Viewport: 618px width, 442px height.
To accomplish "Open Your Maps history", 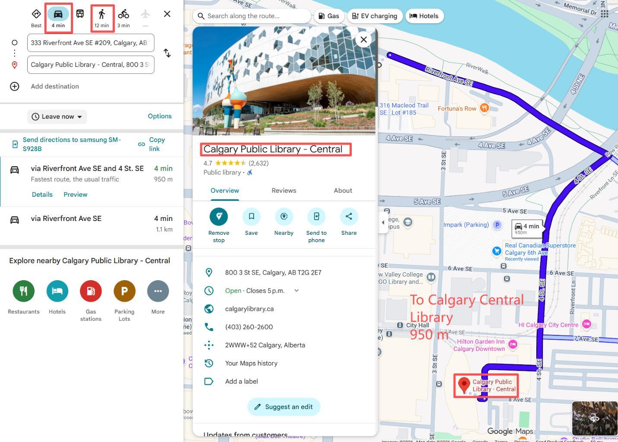I will (285, 363).
